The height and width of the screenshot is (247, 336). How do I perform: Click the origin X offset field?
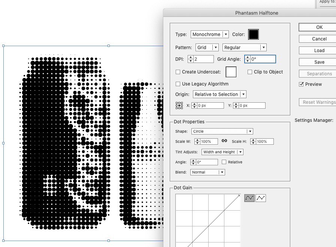[211, 105]
